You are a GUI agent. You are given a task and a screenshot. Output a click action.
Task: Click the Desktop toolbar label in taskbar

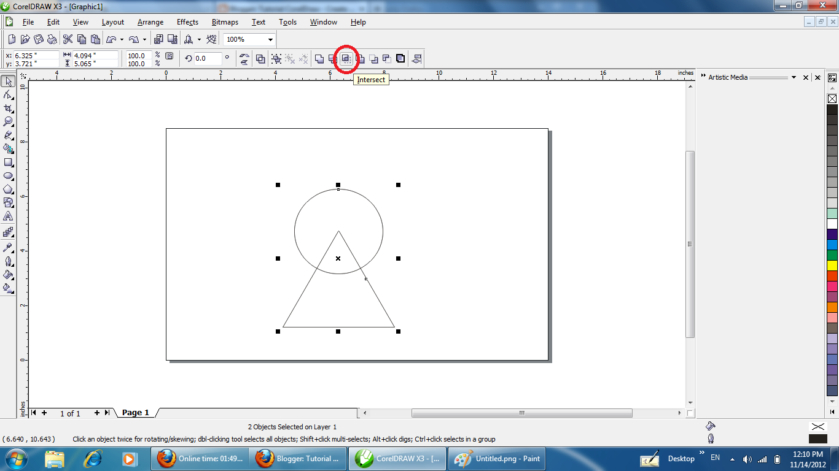pos(681,458)
